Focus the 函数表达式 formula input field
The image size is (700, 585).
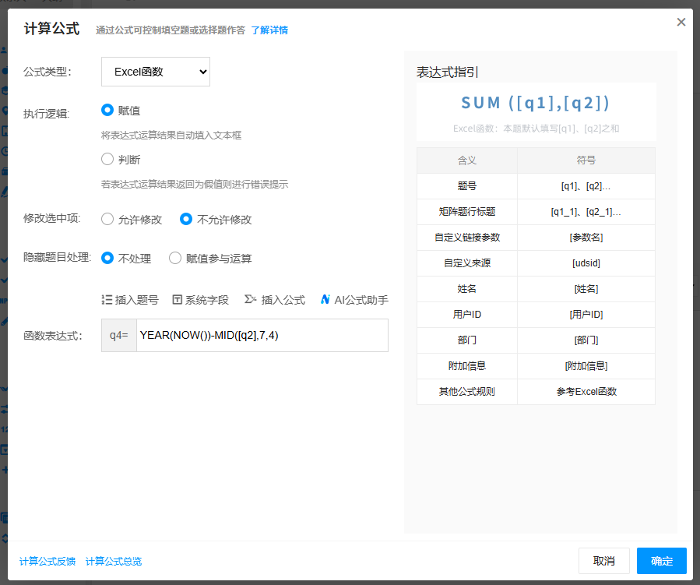tap(262, 336)
